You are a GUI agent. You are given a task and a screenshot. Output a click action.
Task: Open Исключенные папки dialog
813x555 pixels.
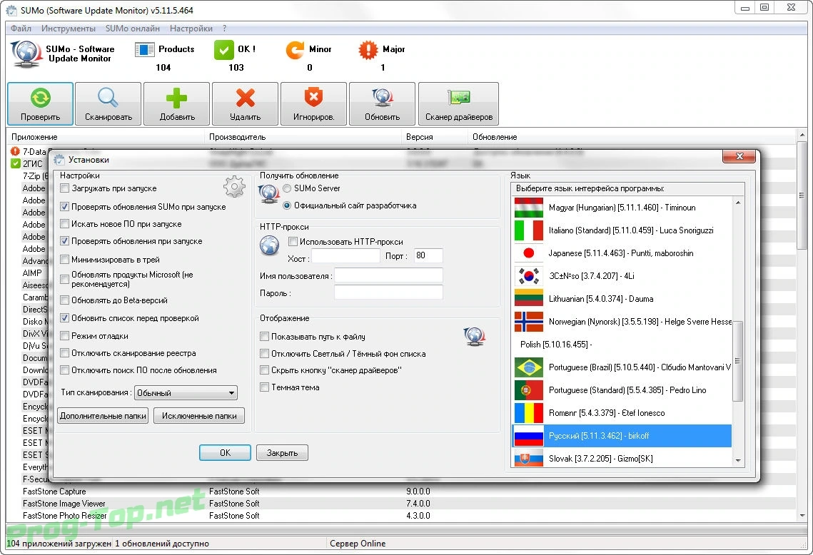click(199, 416)
